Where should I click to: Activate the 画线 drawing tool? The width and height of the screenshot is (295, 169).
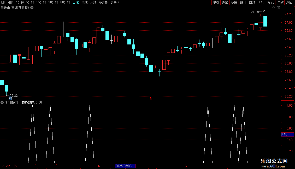pyautogui.click(x=252, y=2)
